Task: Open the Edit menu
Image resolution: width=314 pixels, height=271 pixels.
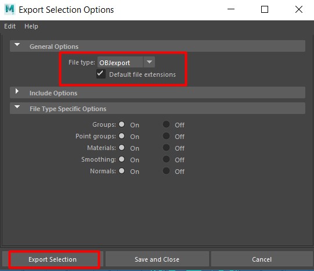Action: [x=10, y=26]
